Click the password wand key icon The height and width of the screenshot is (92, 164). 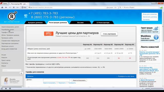(18, 7)
